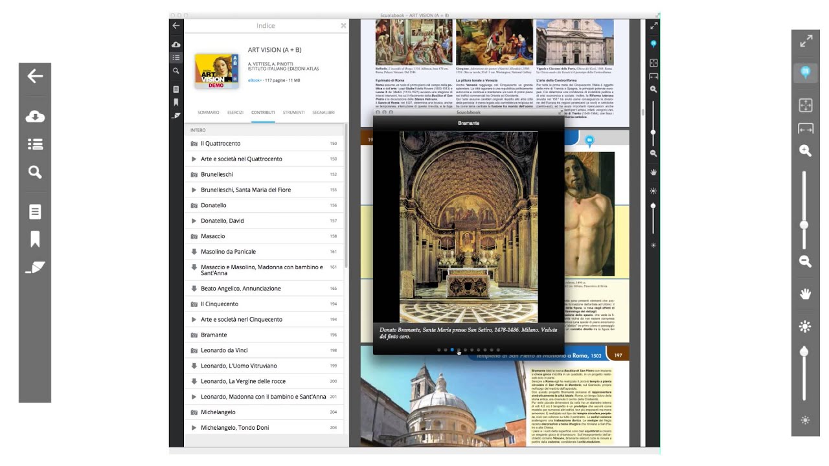
Task: Click dimmer sun icon in app window's dark right toolbar
Action: [653, 245]
